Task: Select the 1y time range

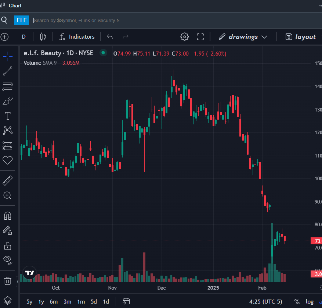Action: tap(41, 302)
